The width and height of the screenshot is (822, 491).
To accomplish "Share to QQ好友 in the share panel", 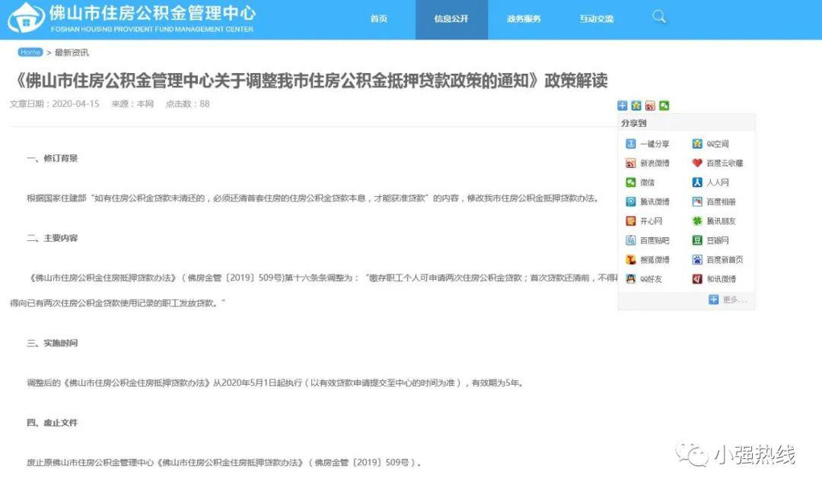I will 644,279.
